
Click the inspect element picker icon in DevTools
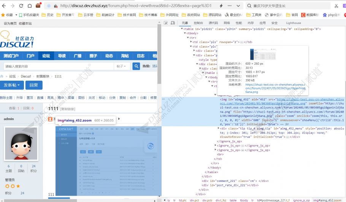tap(166, 23)
